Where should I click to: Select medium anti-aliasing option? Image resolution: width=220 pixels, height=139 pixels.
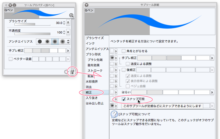55,41
